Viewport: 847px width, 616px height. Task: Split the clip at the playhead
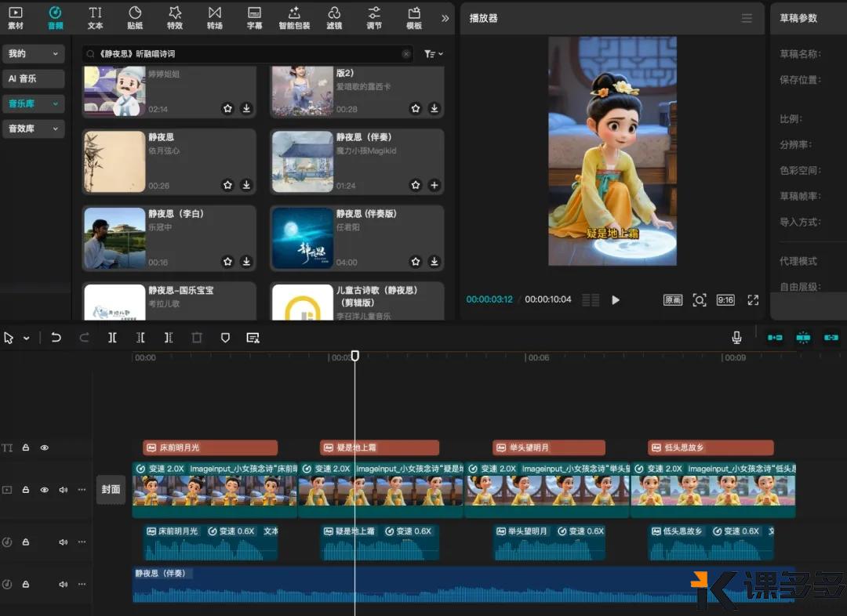(x=112, y=337)
